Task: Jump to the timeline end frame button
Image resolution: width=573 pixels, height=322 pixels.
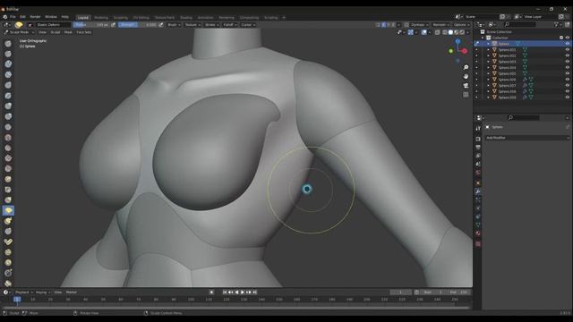Action: click(254, 292)
